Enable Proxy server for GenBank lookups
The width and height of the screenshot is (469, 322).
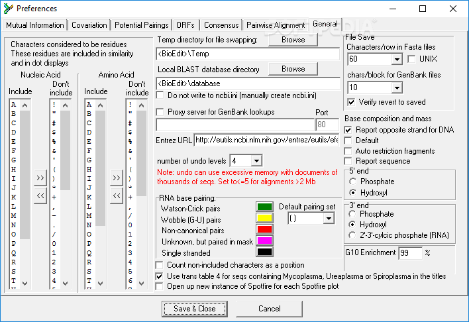coord(160,112)
